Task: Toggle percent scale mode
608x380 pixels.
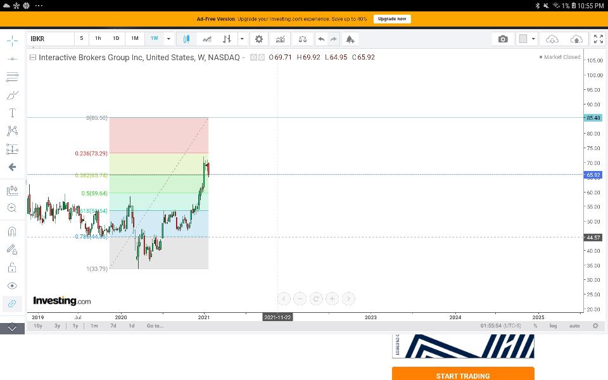Action: (x=535, y=326)
